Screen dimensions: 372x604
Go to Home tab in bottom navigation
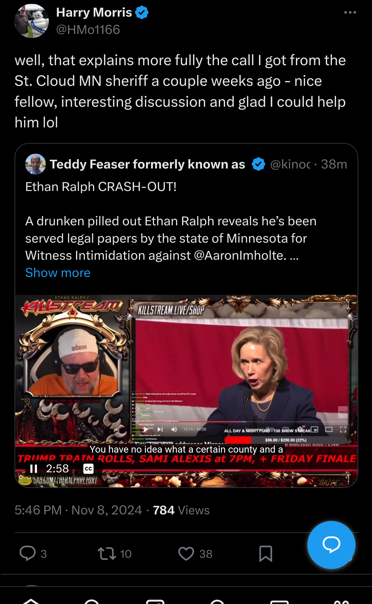(x=31, y=601)
